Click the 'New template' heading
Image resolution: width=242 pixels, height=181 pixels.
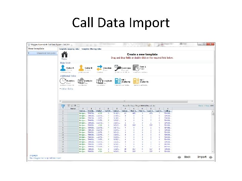[x=36, y=49]
